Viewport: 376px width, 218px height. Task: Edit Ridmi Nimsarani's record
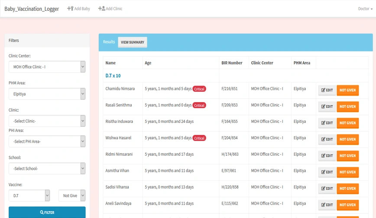pyautogui.click(x=327, y=156)
